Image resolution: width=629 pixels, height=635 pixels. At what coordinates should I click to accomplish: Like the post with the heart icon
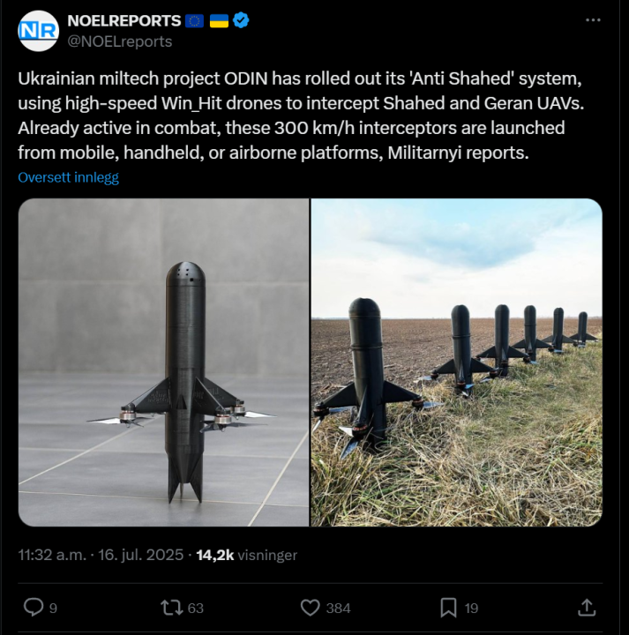[310, 607]
